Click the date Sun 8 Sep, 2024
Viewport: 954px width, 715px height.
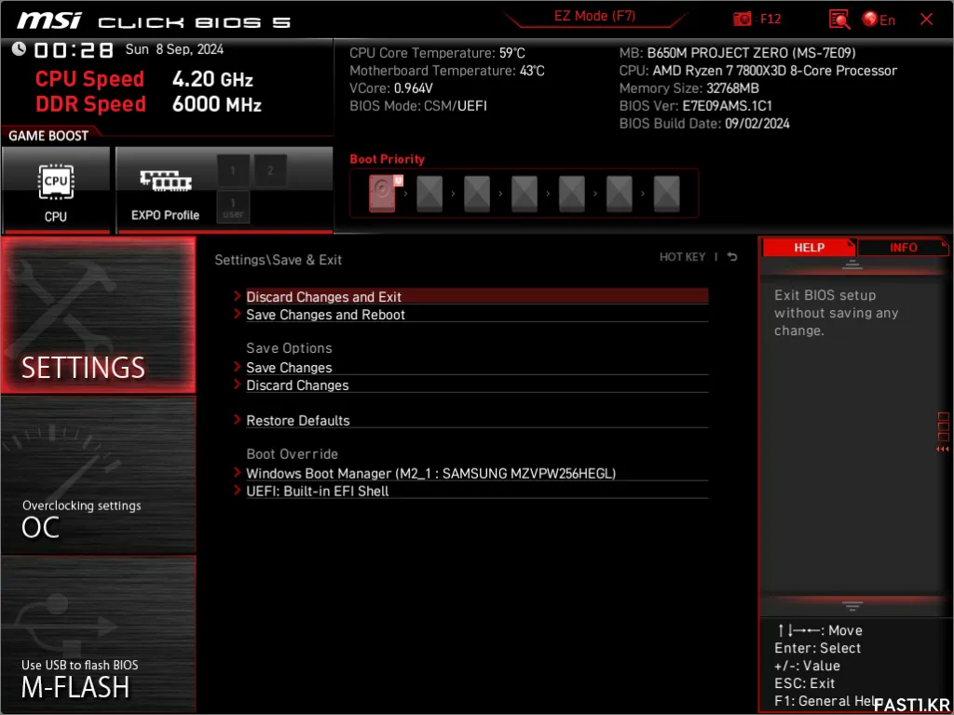174,49
